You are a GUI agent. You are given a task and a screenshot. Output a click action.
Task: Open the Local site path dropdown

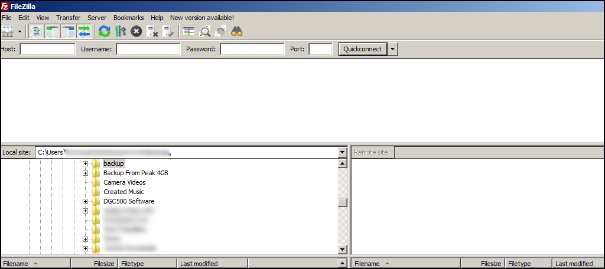343,153
